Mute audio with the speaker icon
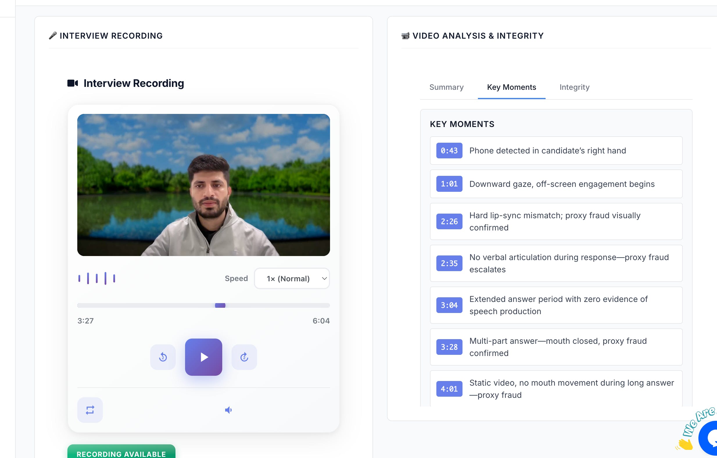Image resolution: width=717 pixels, height=458 pixels. 228,410
